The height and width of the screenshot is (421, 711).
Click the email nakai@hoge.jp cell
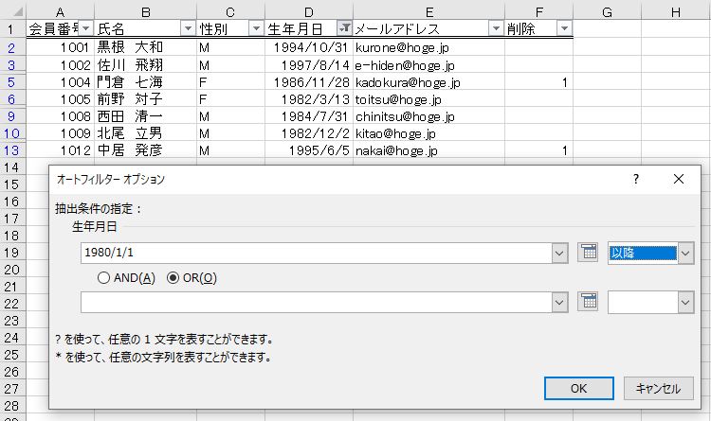point(428,150)
